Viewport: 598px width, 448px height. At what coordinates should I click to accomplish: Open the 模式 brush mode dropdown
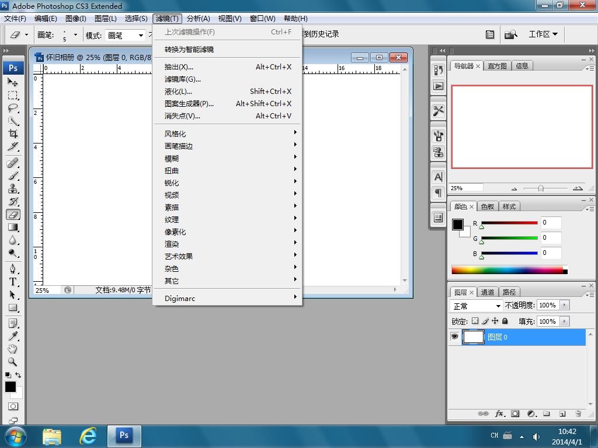pos(126,36)
